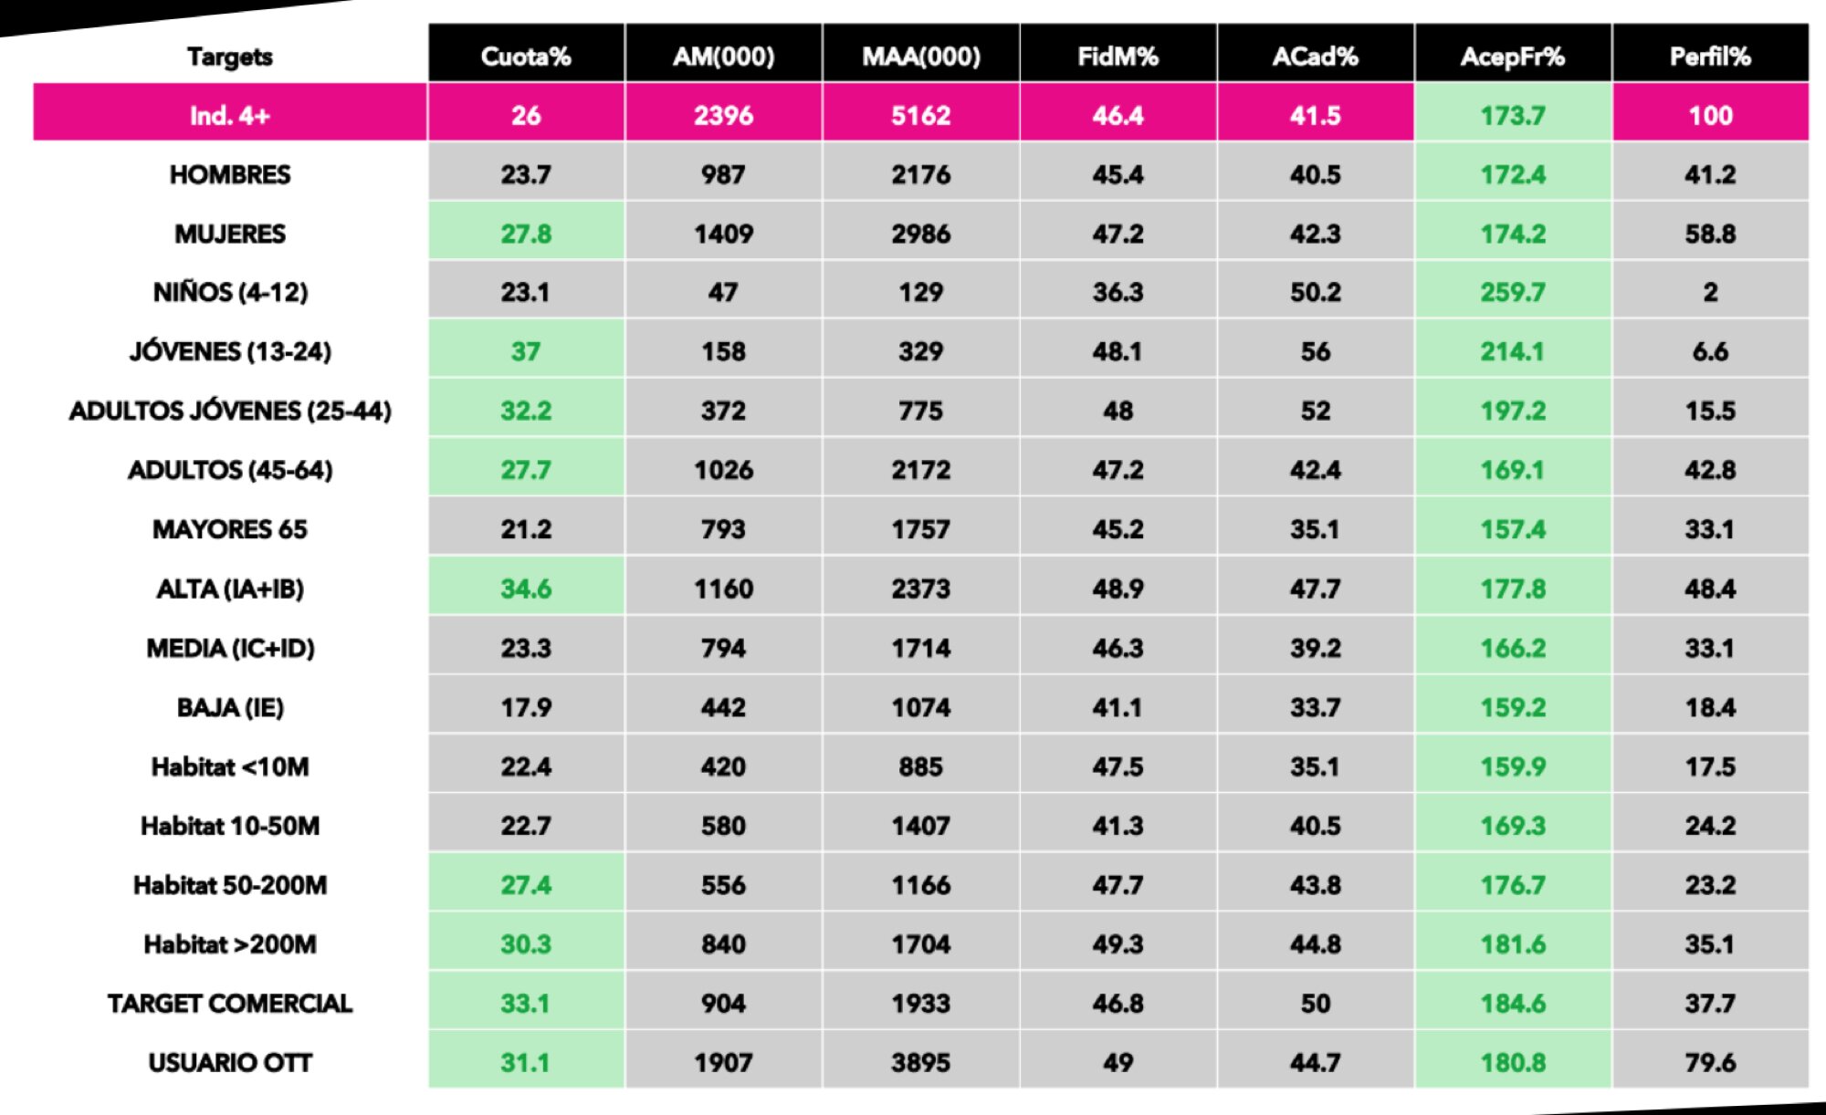Screen dimensions: 1826x1115
Task: Click the HOMBRES row label
Action: point(230,174)
